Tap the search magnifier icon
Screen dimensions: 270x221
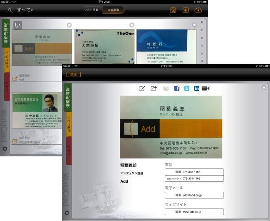(9, 10)
